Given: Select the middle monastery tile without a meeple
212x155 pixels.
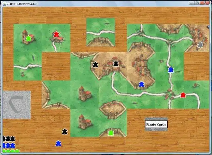Looking at the screenshot, I should click(84, 95).
